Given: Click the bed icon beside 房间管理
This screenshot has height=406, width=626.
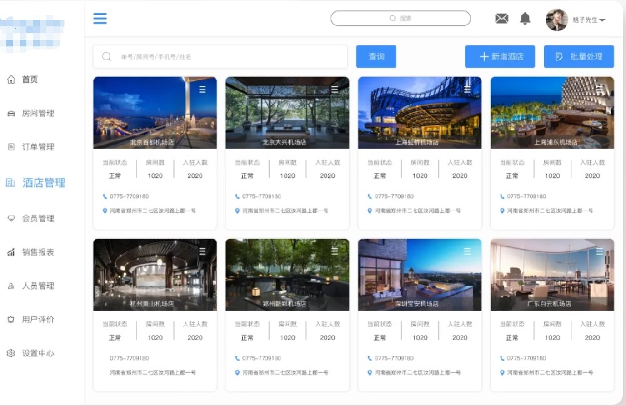Looking at the screenshot, I should tap(11, 113).
